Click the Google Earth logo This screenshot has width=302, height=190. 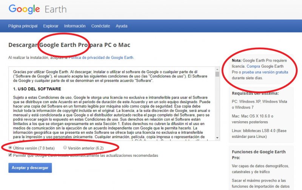(37, 9)
